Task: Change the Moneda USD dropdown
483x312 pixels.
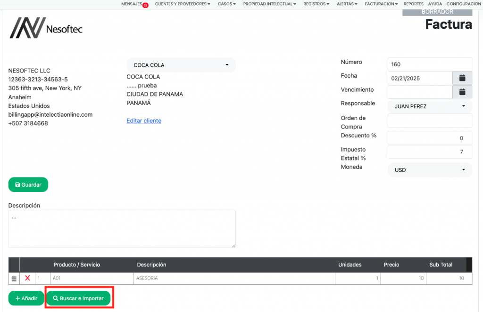Action: (430, 170)
